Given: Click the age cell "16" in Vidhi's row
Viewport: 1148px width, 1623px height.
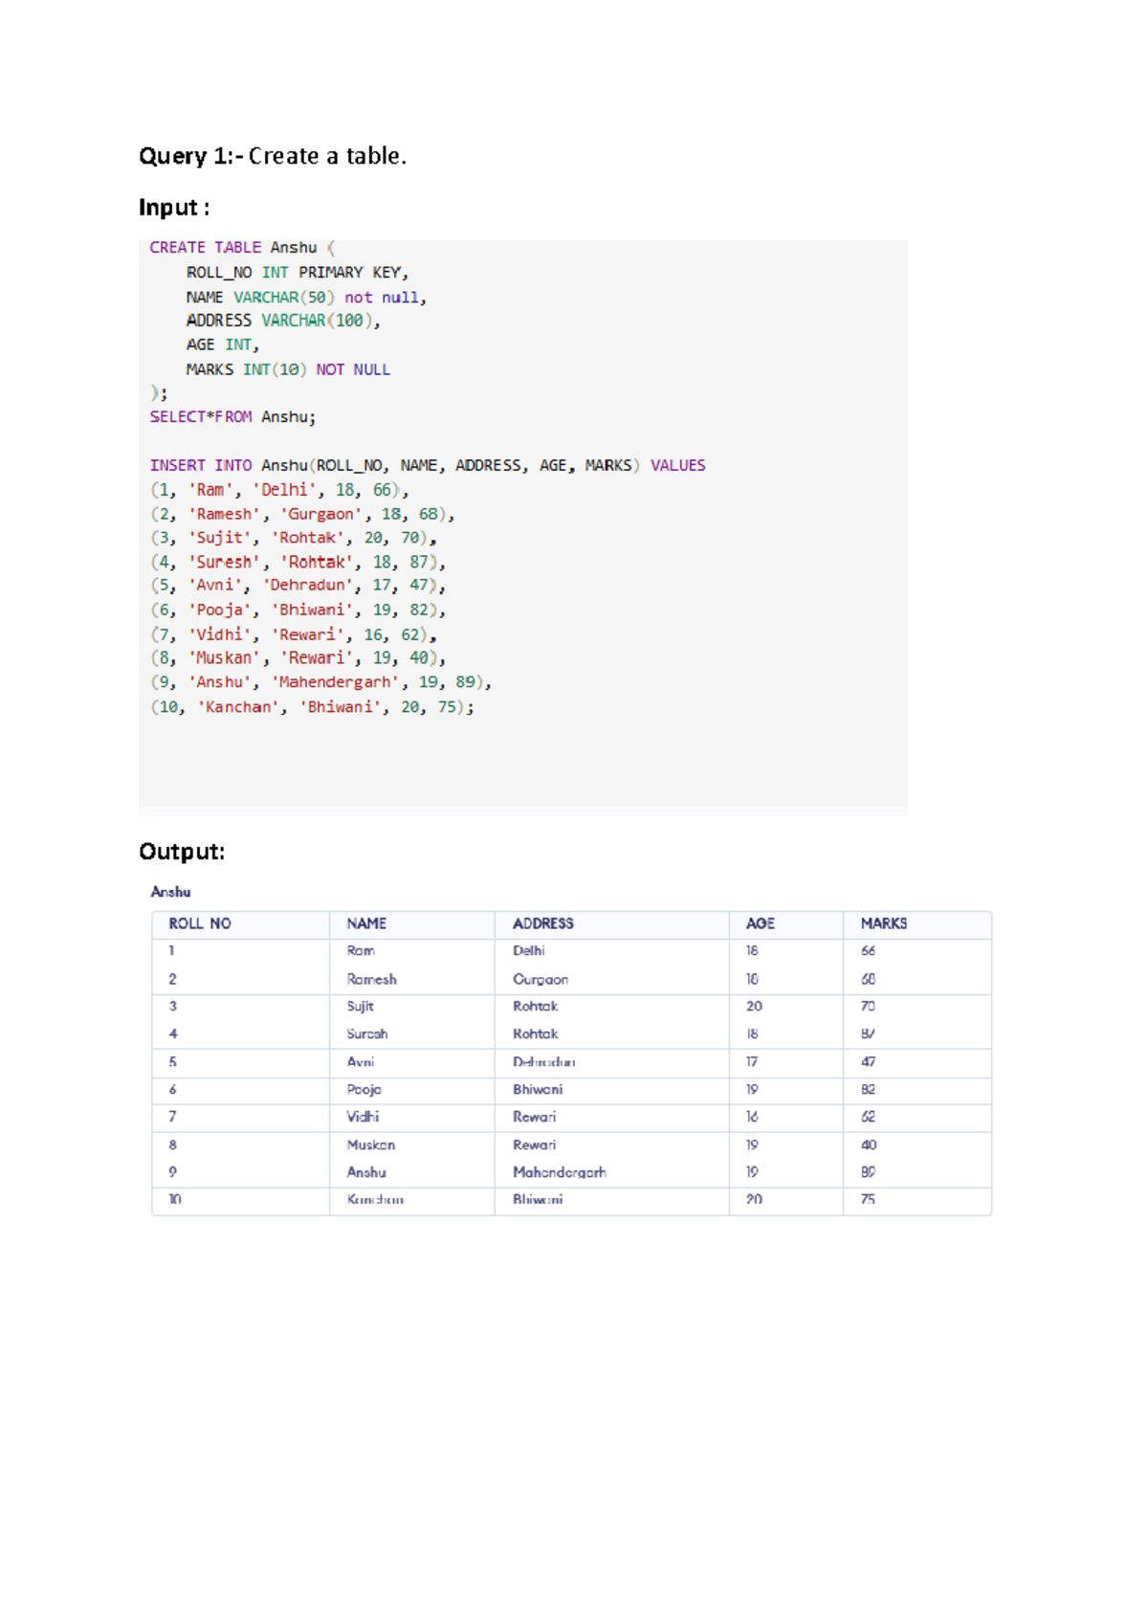Looking at the screenshot, I should point(752,1117).
